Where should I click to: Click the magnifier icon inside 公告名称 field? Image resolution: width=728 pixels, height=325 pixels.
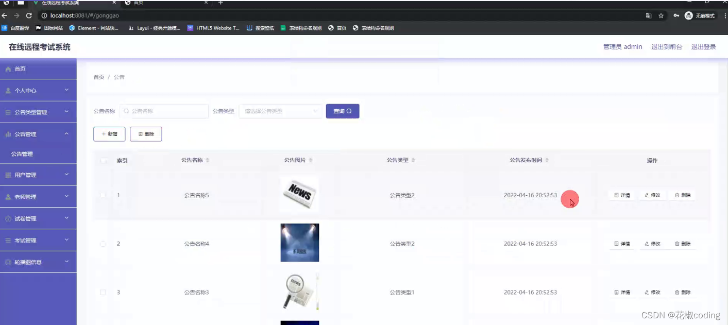pyautogui.click(x=126, y=111)
